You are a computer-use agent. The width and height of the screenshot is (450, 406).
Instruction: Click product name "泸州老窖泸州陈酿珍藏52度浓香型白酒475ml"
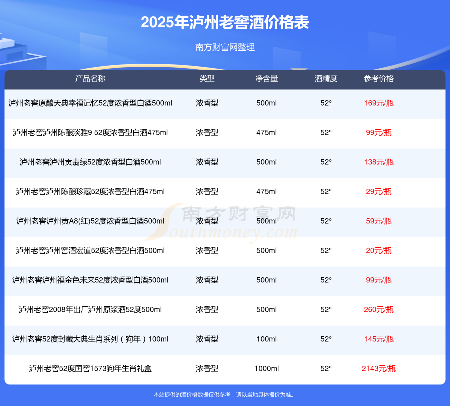pos(90,191)
